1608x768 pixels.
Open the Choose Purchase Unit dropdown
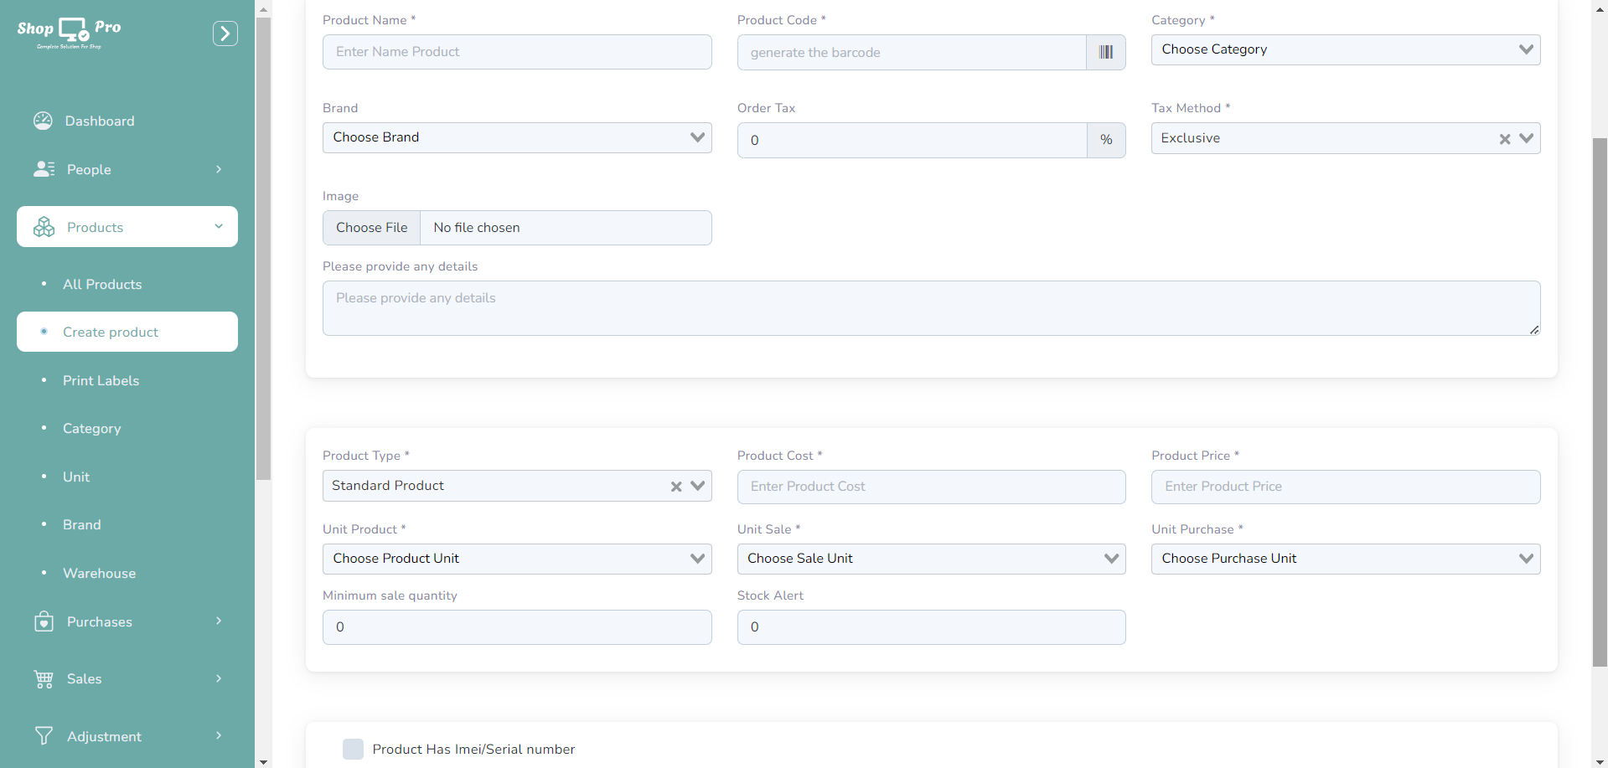click(x=1345, y=559)
